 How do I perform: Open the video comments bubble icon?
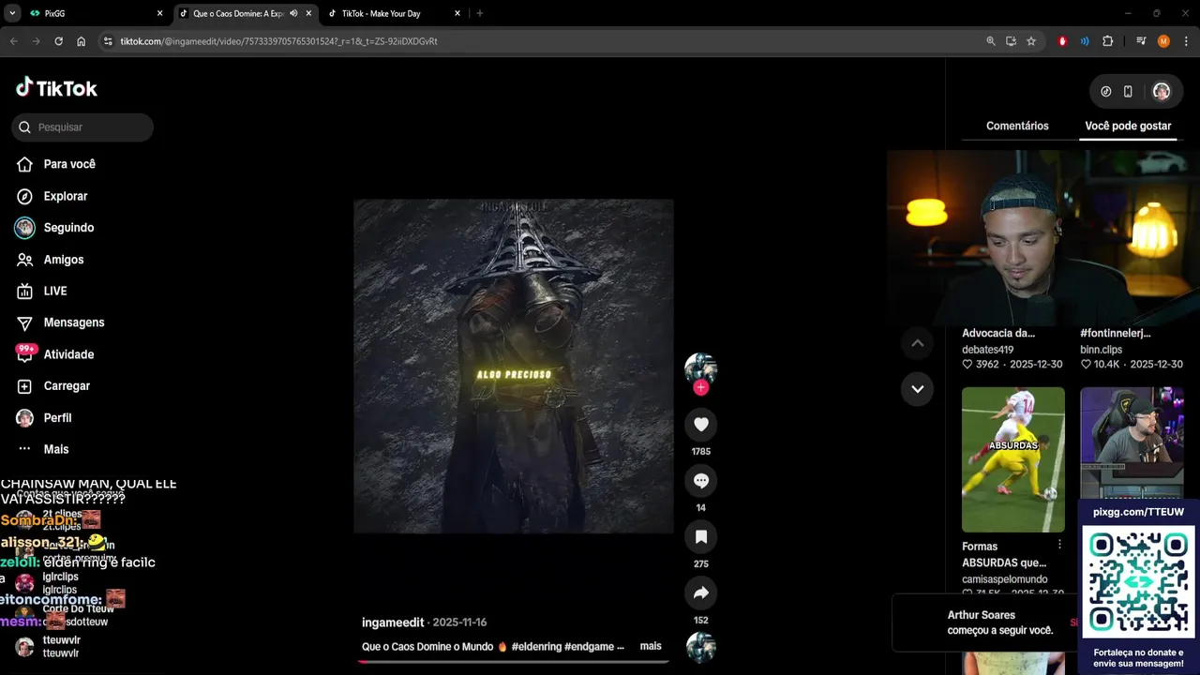(700, 481)
